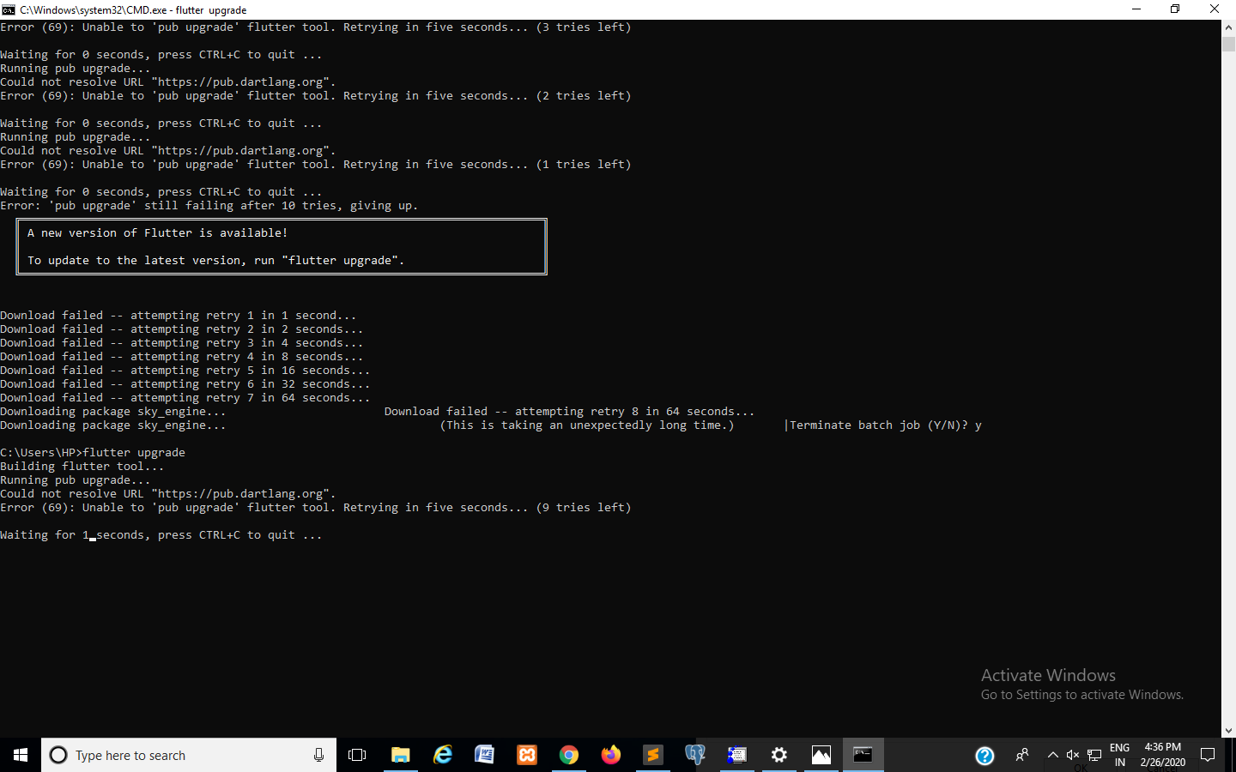This screenshot has width=1236, height=772.
Task: Open the Start menu
Action: click(x=19, y=755)
